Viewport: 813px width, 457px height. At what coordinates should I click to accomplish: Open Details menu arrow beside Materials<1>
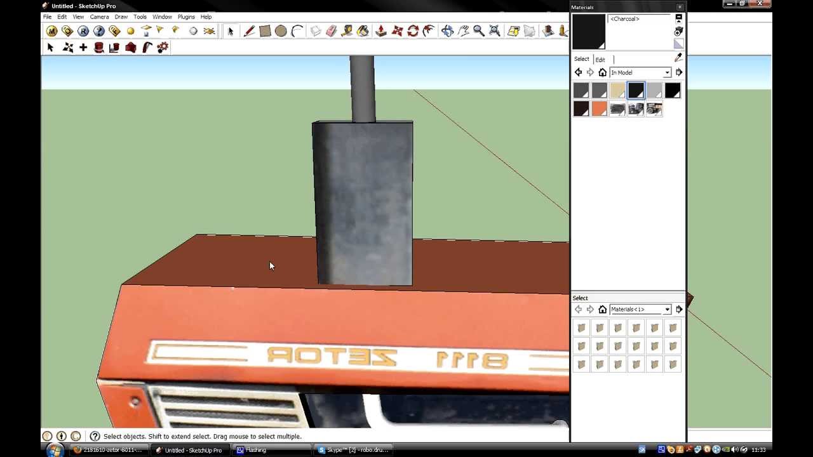(x=679, y=309)
